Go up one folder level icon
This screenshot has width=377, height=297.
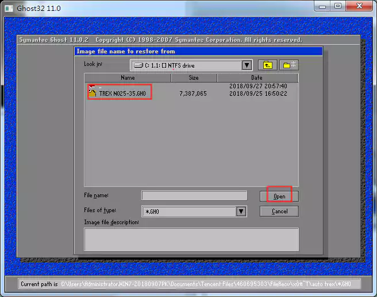(267, 65)
